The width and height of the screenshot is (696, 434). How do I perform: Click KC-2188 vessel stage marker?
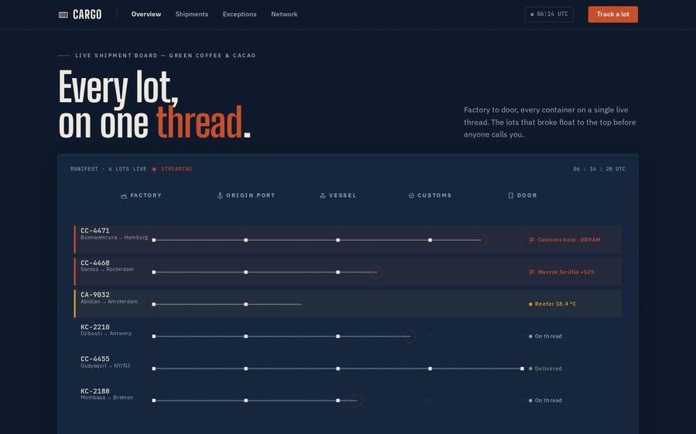(x=338, y=400)
